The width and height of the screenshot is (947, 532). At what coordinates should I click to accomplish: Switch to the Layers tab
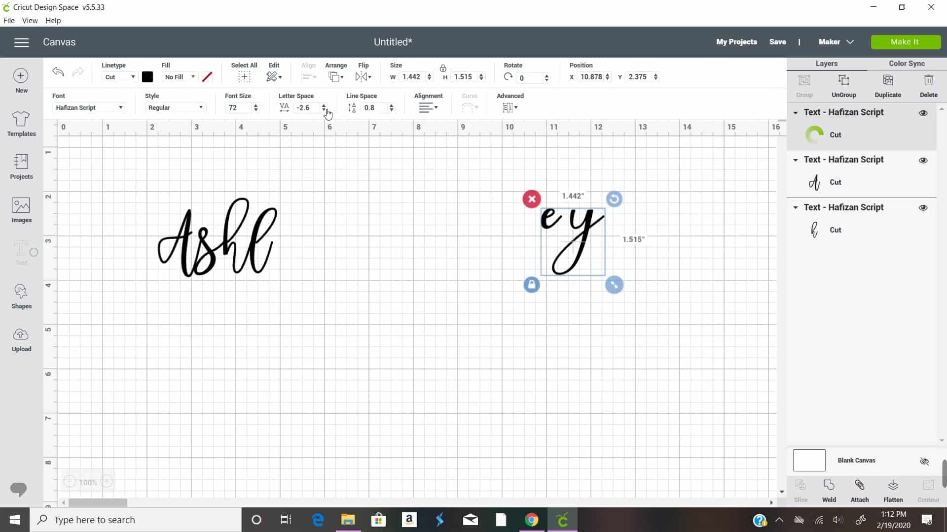click(x=827, y=64)
